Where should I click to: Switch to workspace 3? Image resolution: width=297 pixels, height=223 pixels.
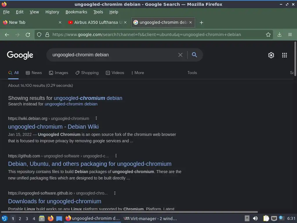tap(27, 219)
